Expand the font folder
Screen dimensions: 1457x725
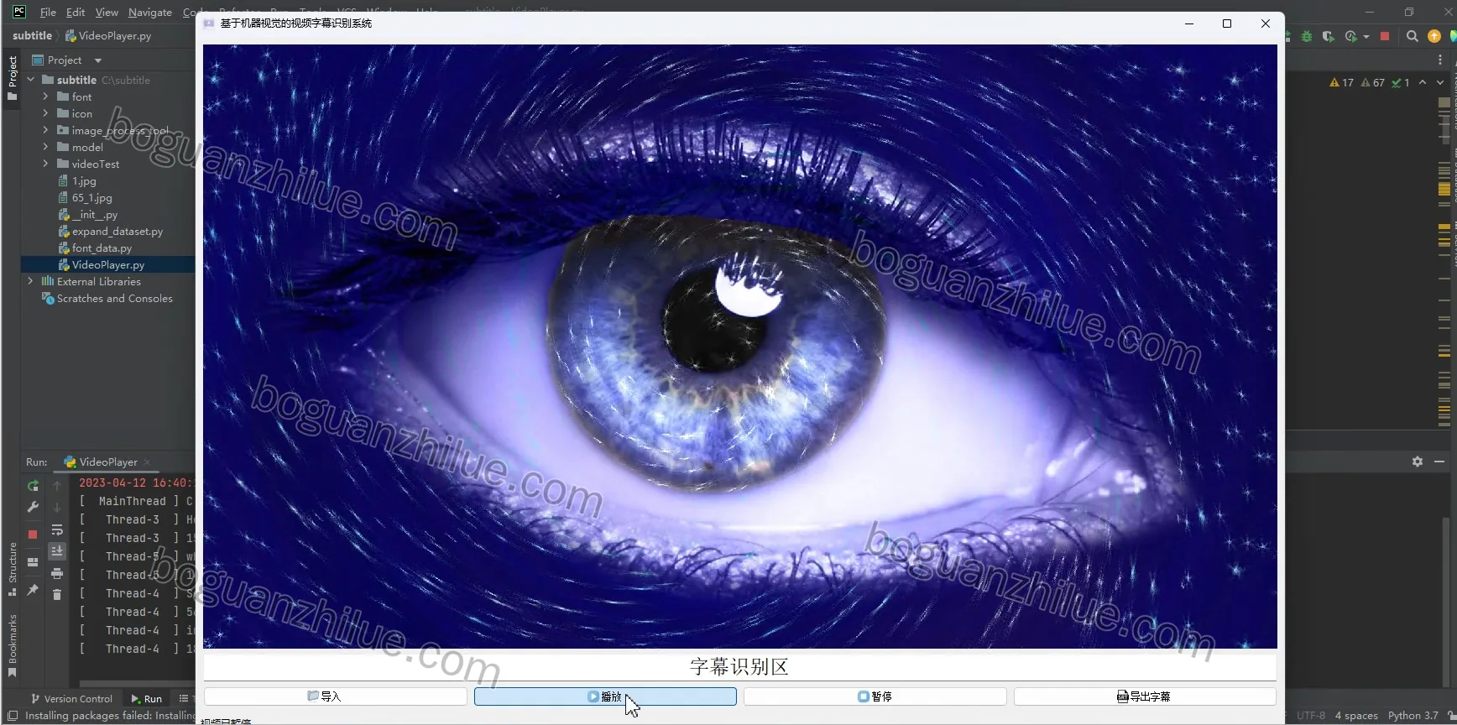45,96
